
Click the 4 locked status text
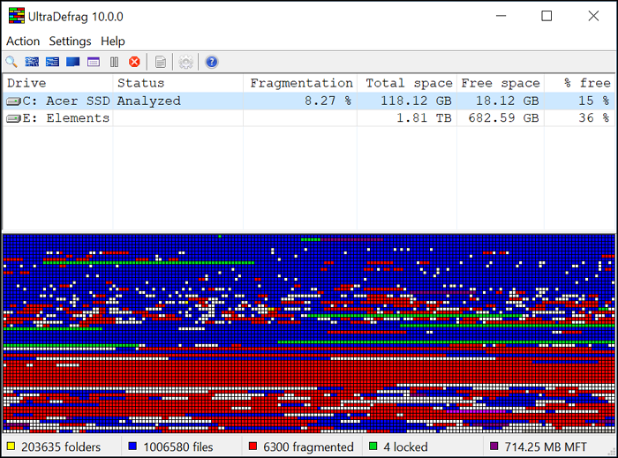[405, 447]
